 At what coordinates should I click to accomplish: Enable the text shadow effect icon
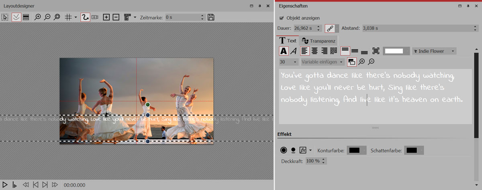point(293,150)
